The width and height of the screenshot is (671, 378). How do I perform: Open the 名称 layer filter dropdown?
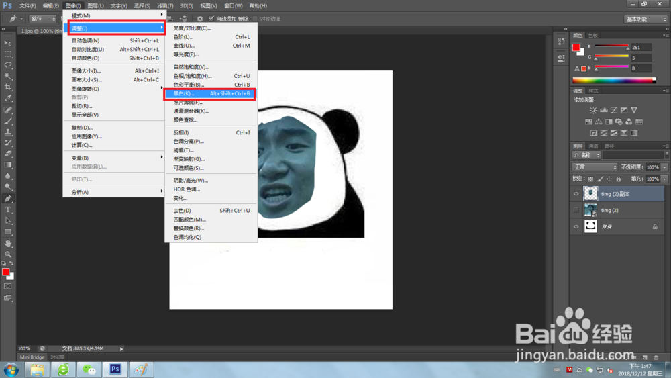click(x=586, y=155)
